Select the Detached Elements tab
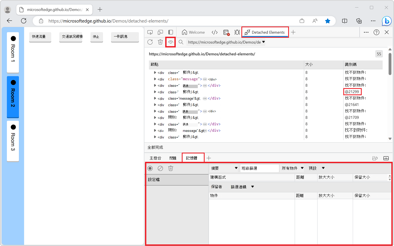Screen dimensions: 394x246 click(x=265, y=32)
